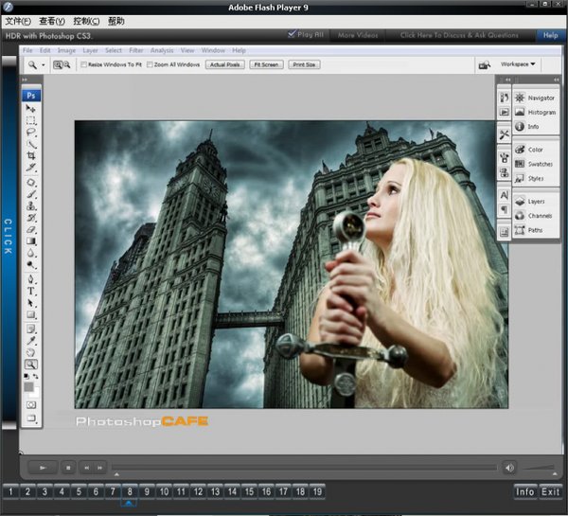Enable Resize Windows To Fit checkbox
Screen dimensions: 568x516
(83, 65)
